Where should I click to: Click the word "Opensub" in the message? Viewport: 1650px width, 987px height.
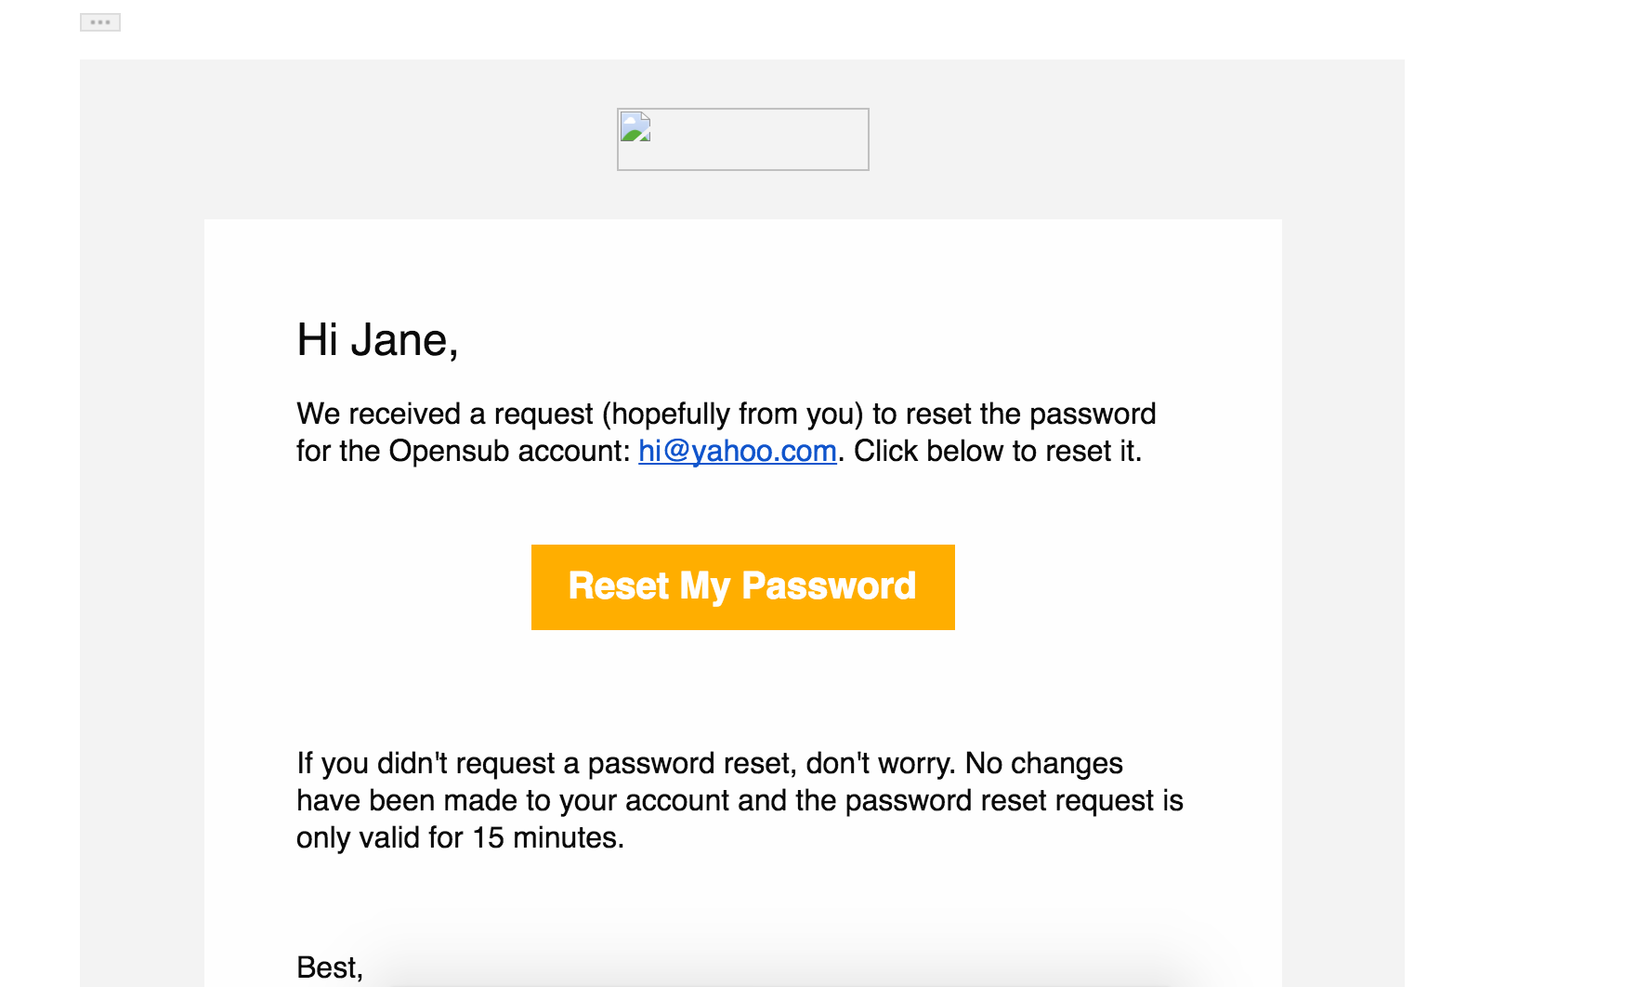[449, 452]
